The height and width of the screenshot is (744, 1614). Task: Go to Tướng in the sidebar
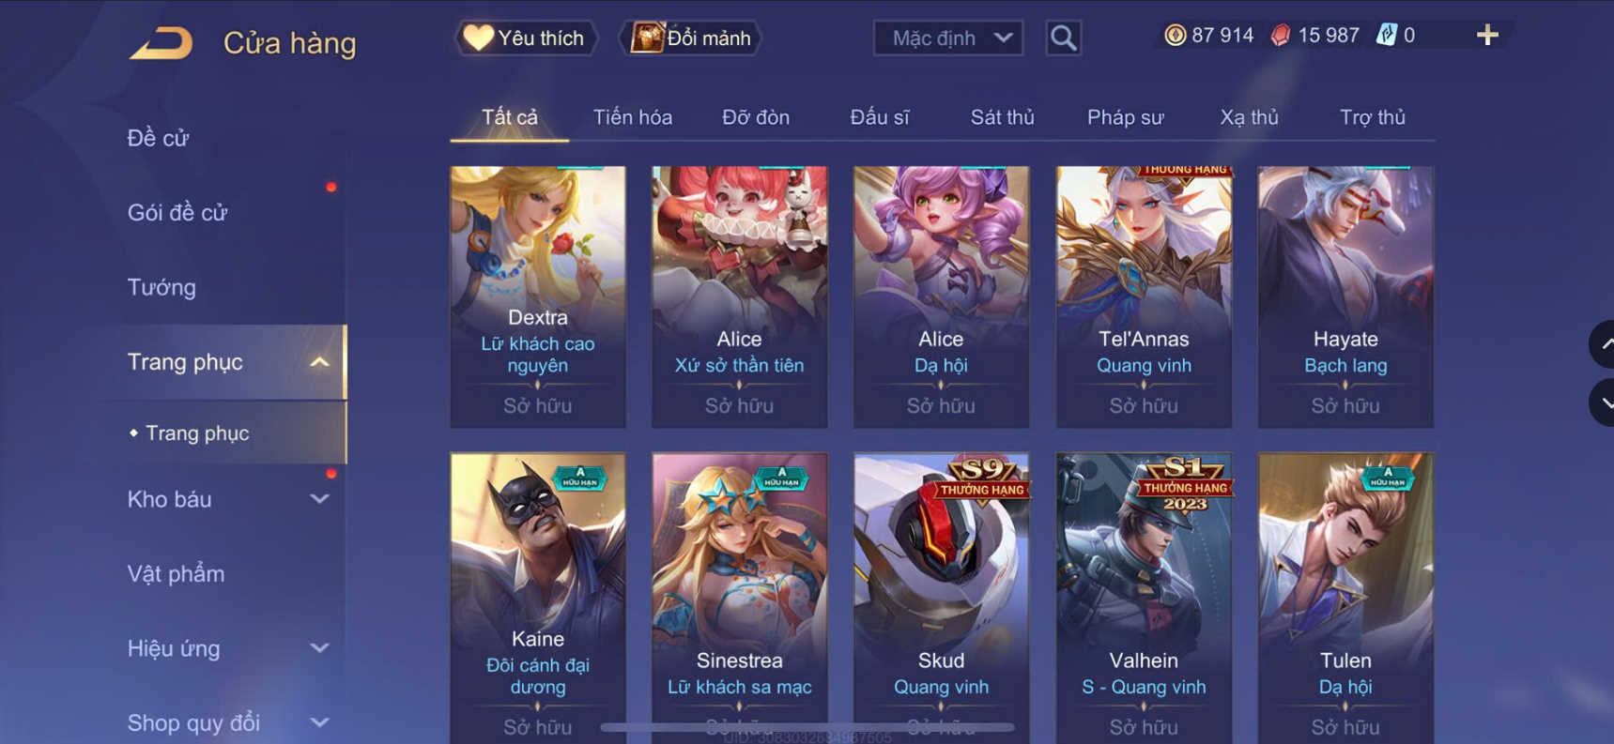tap(161, 287)
